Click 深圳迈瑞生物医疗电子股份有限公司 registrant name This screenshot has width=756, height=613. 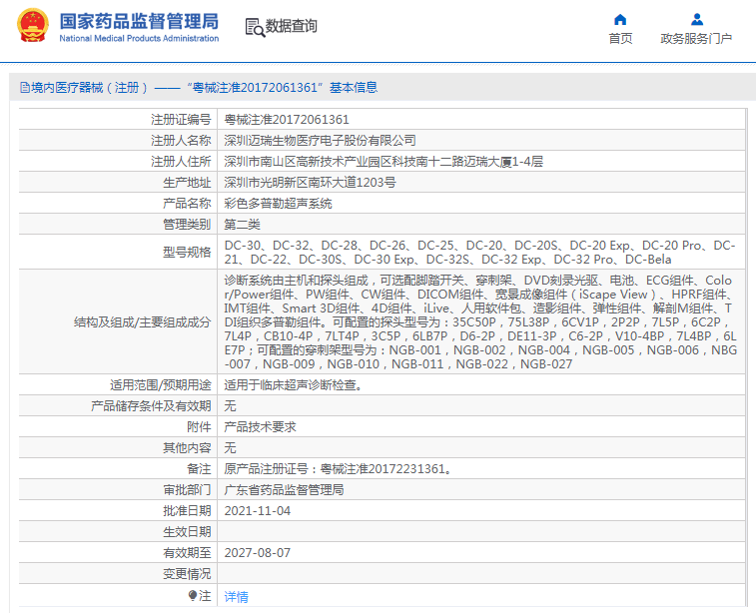click(321, 140)
